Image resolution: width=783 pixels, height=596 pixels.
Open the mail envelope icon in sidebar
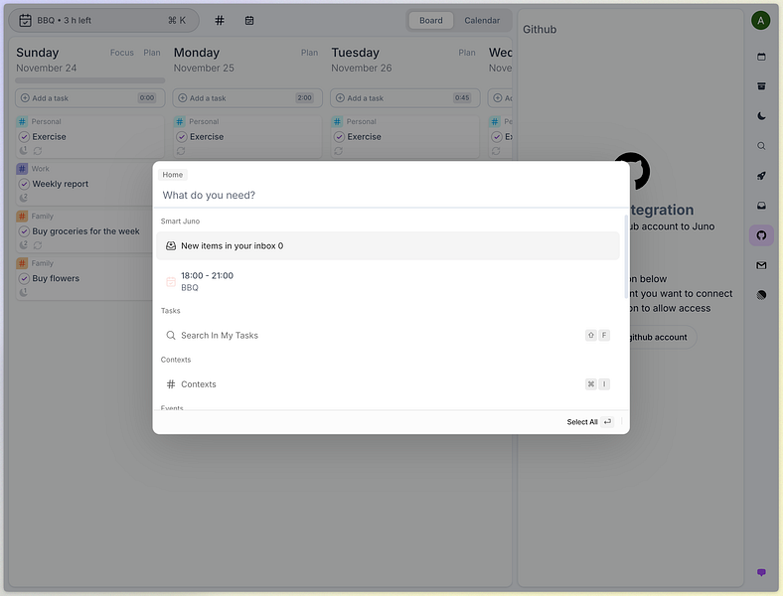[761, 265]
